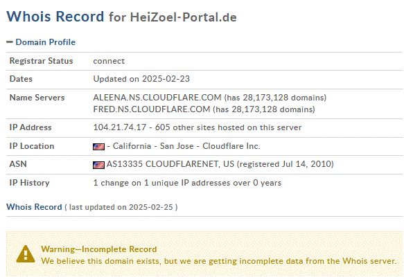Click the Name Servers row label

click(37, 98)
